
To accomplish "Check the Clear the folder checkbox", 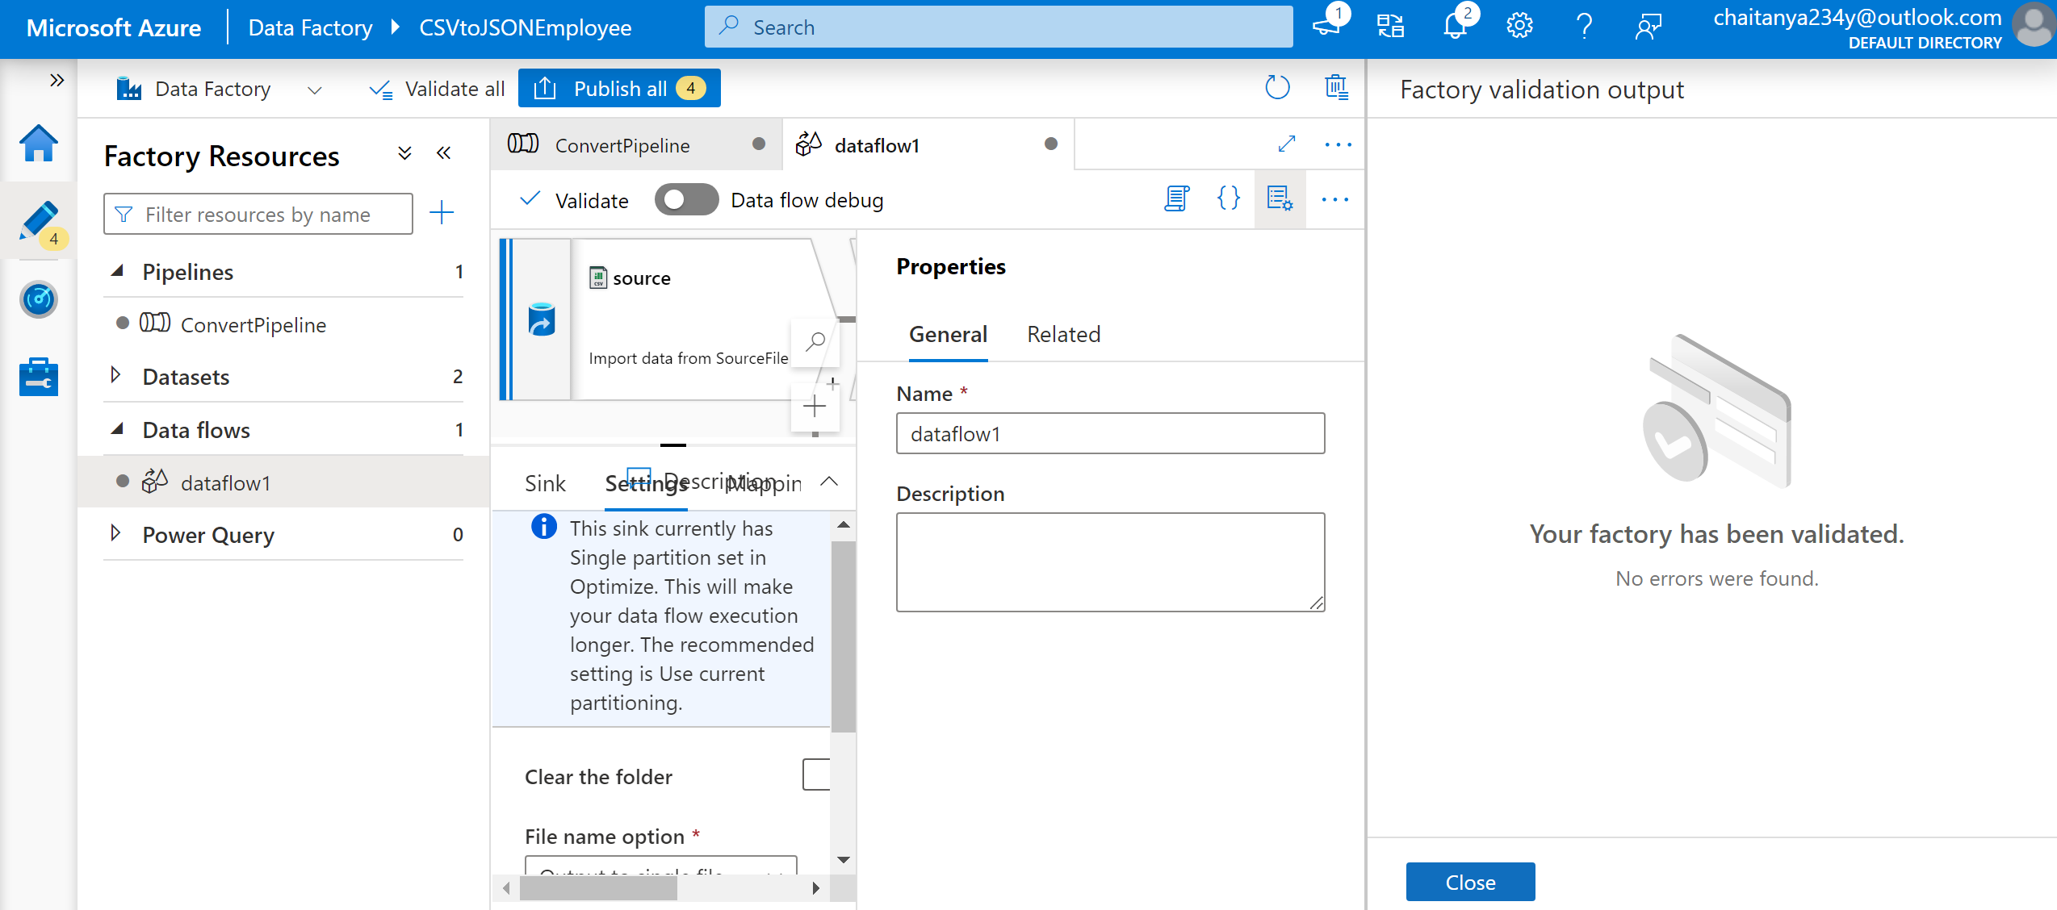I will point(817,774).
